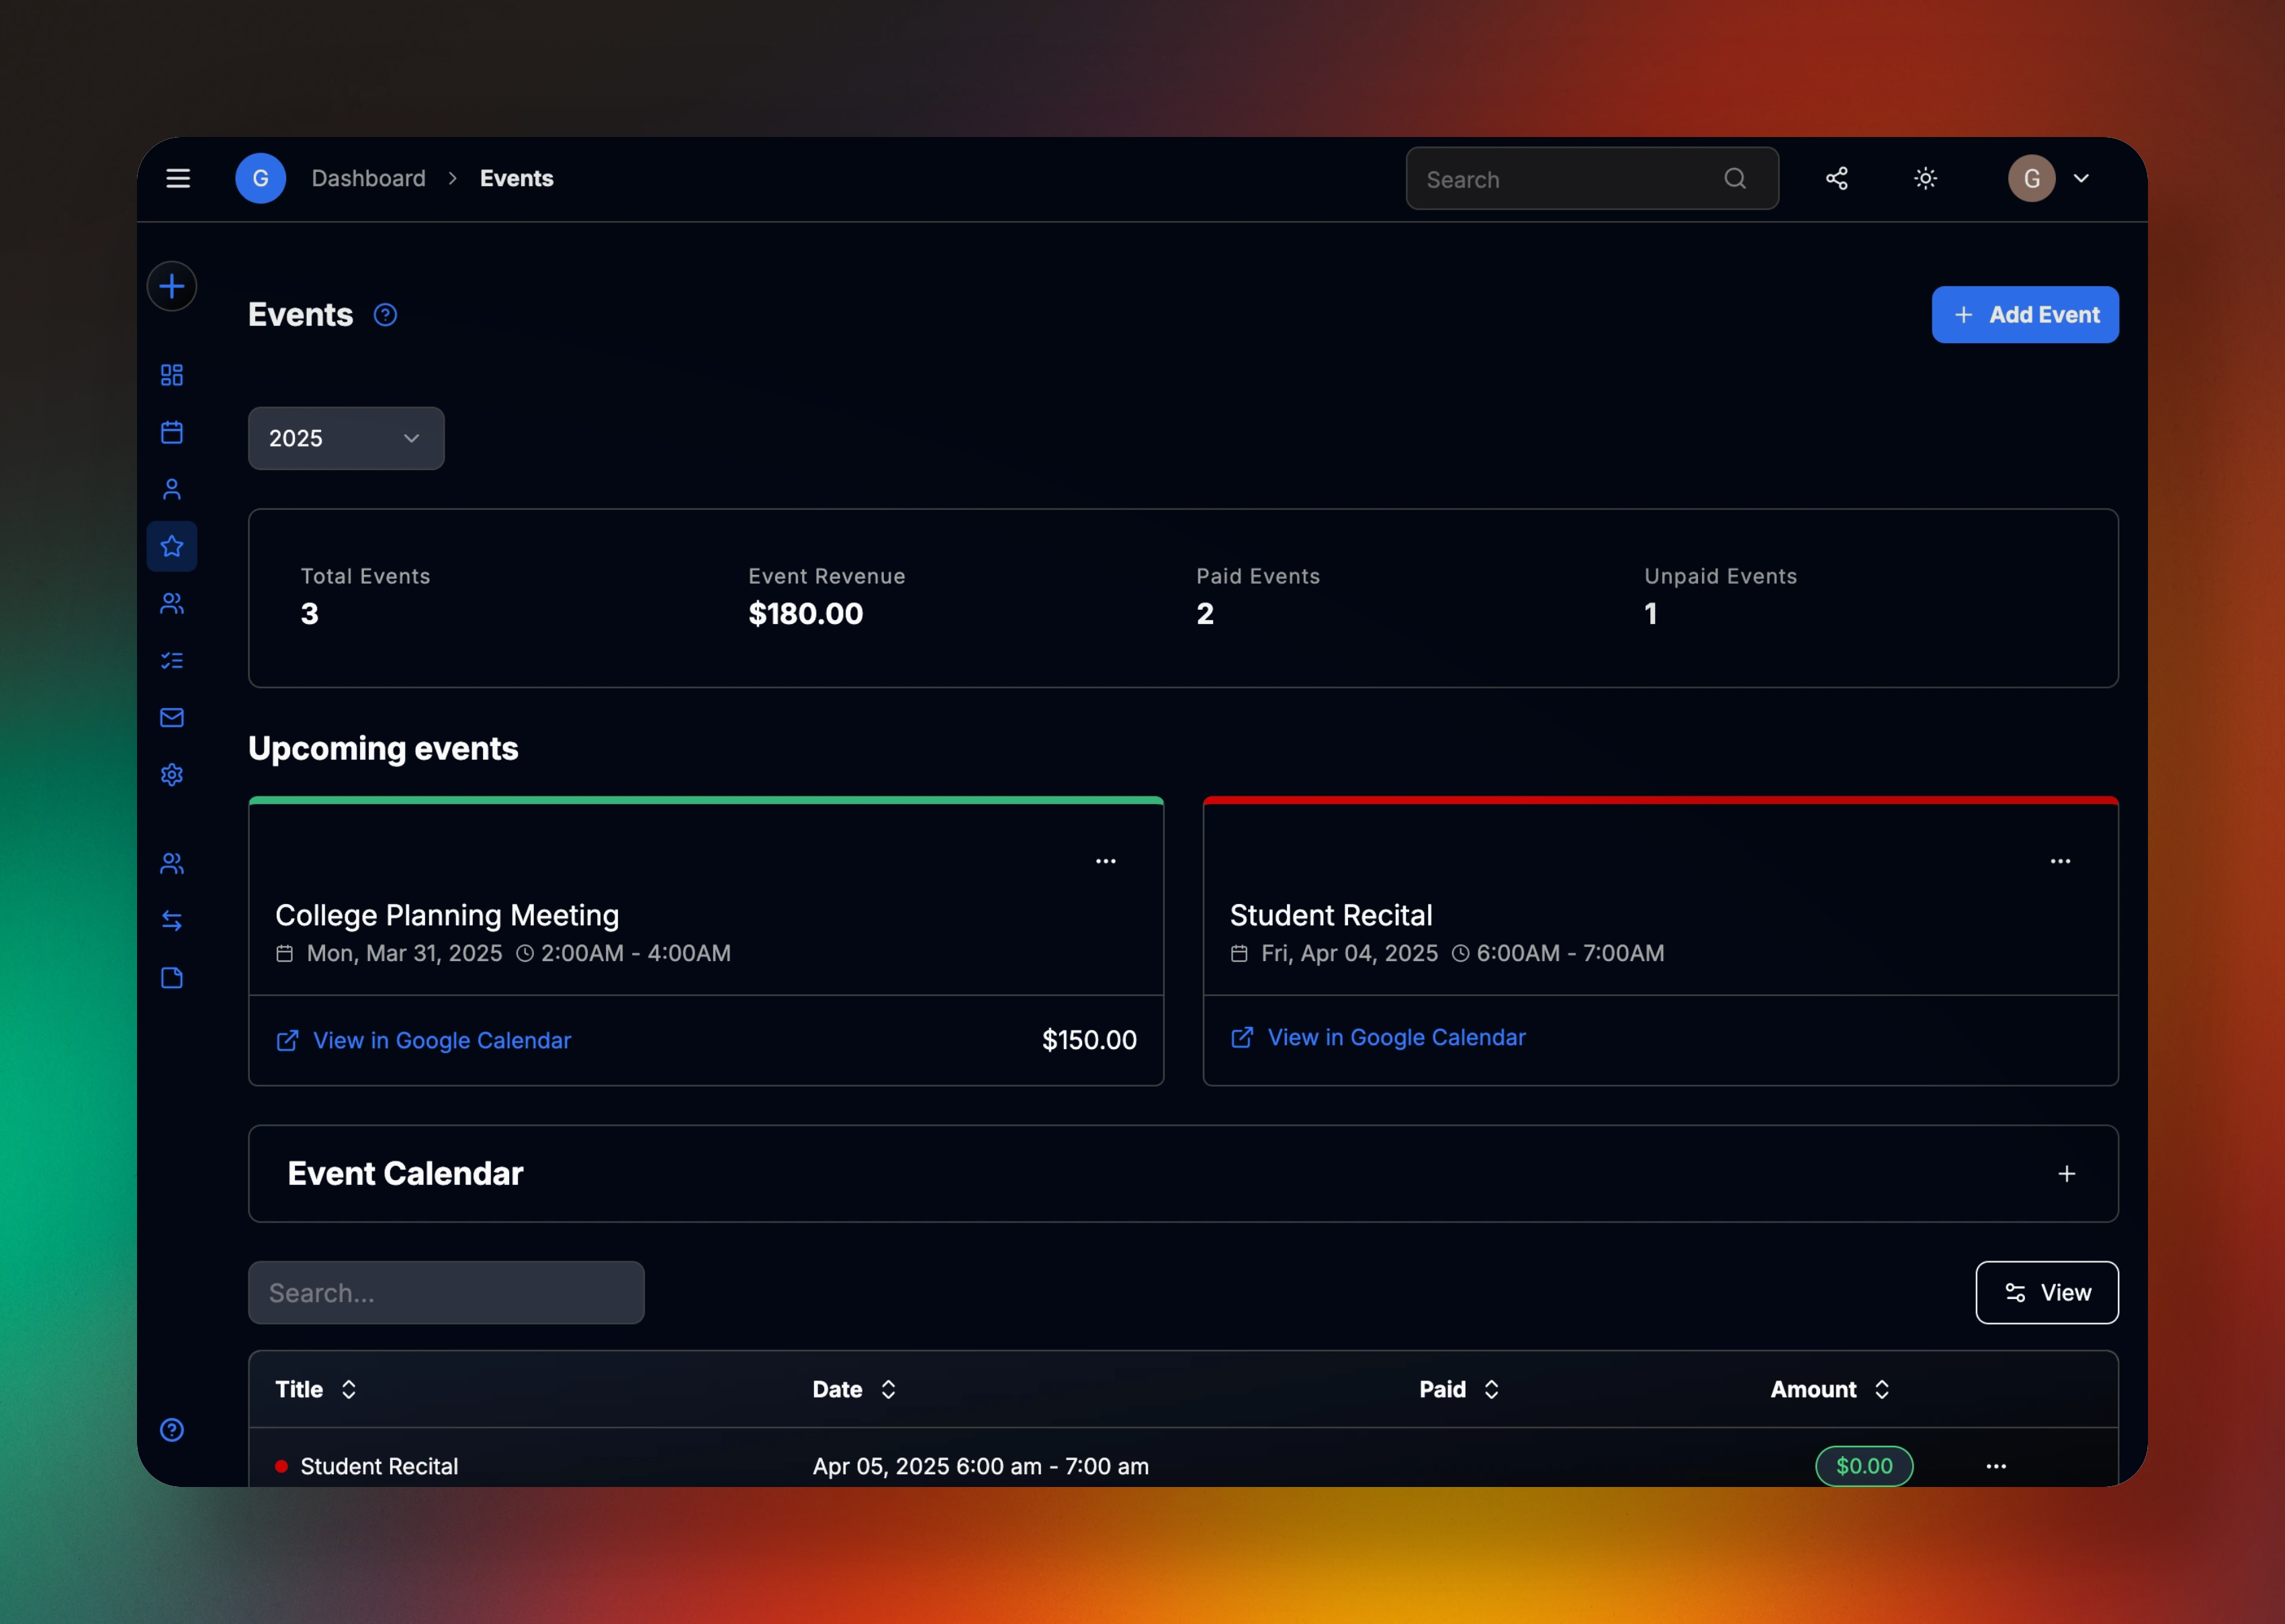This screenshot has height=1624, width=2285.
Task: Click the Upcoming events heading
Action: [x=383, y=748]
